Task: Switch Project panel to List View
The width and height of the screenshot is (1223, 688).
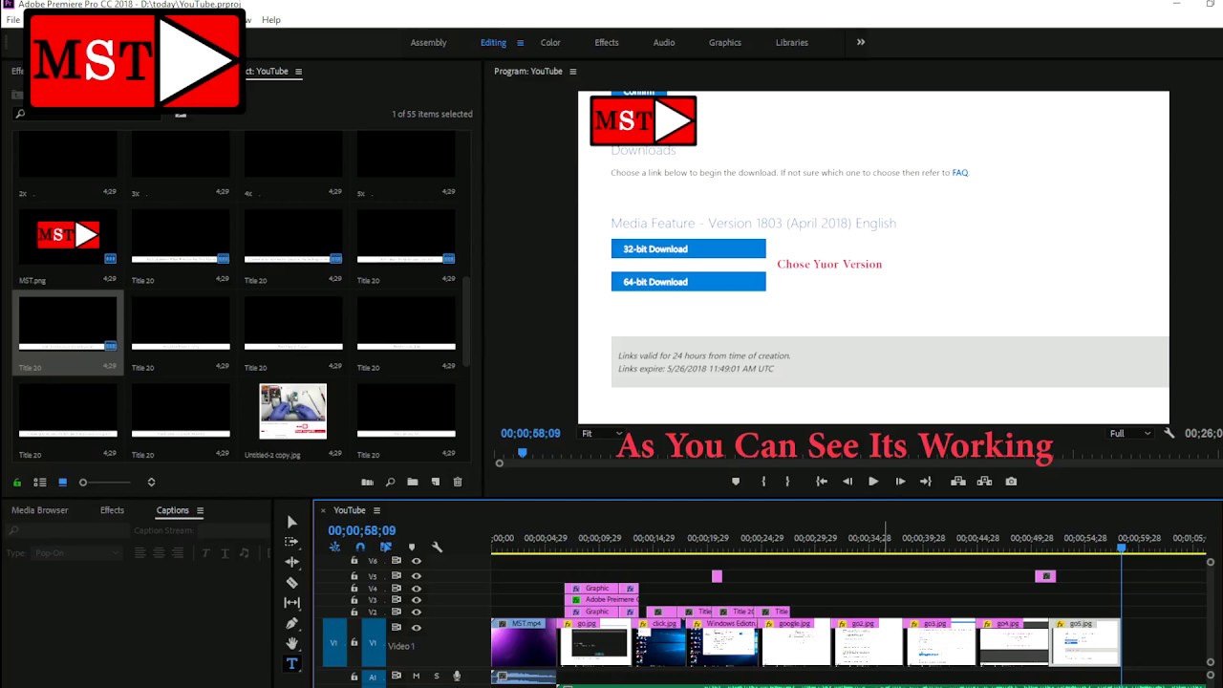Action: (40, 483)
